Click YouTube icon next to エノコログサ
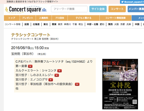Viewport: 144px width, 111px height. [51, 80]
